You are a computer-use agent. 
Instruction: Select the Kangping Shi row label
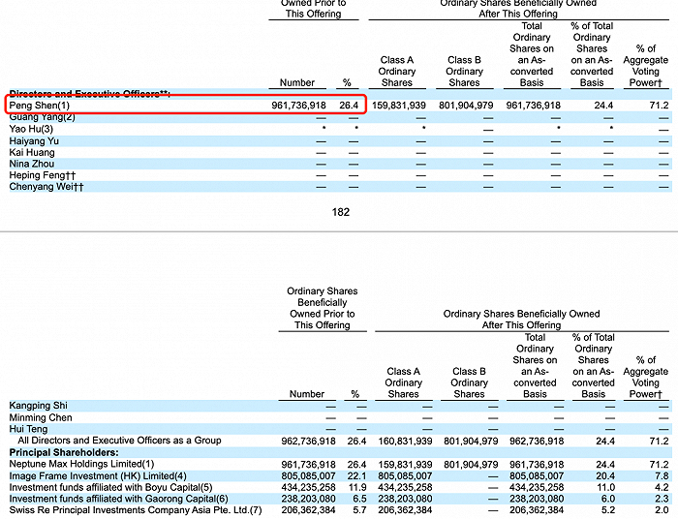click(x=38, y=405)
